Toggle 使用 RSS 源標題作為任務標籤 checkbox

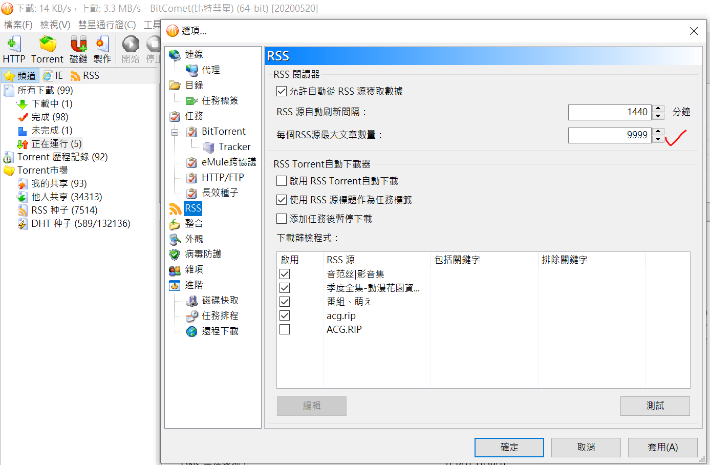click(x=281, y=200)
